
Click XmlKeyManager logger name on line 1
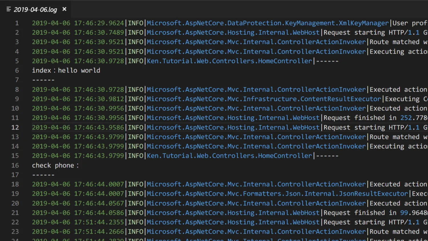[268, 23]
